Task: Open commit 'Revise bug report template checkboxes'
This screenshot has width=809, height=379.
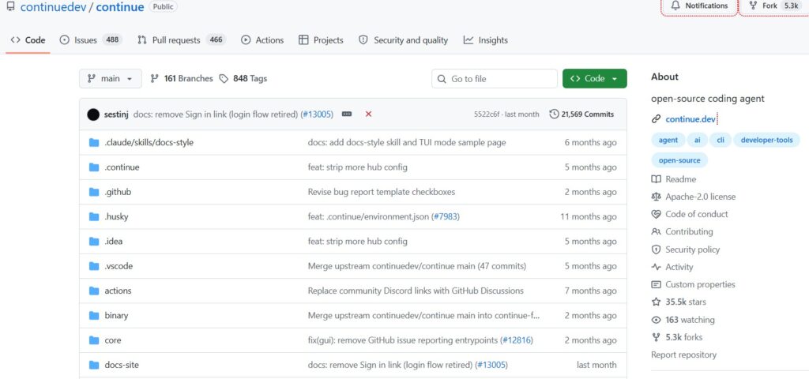Action: click(382, 192)
